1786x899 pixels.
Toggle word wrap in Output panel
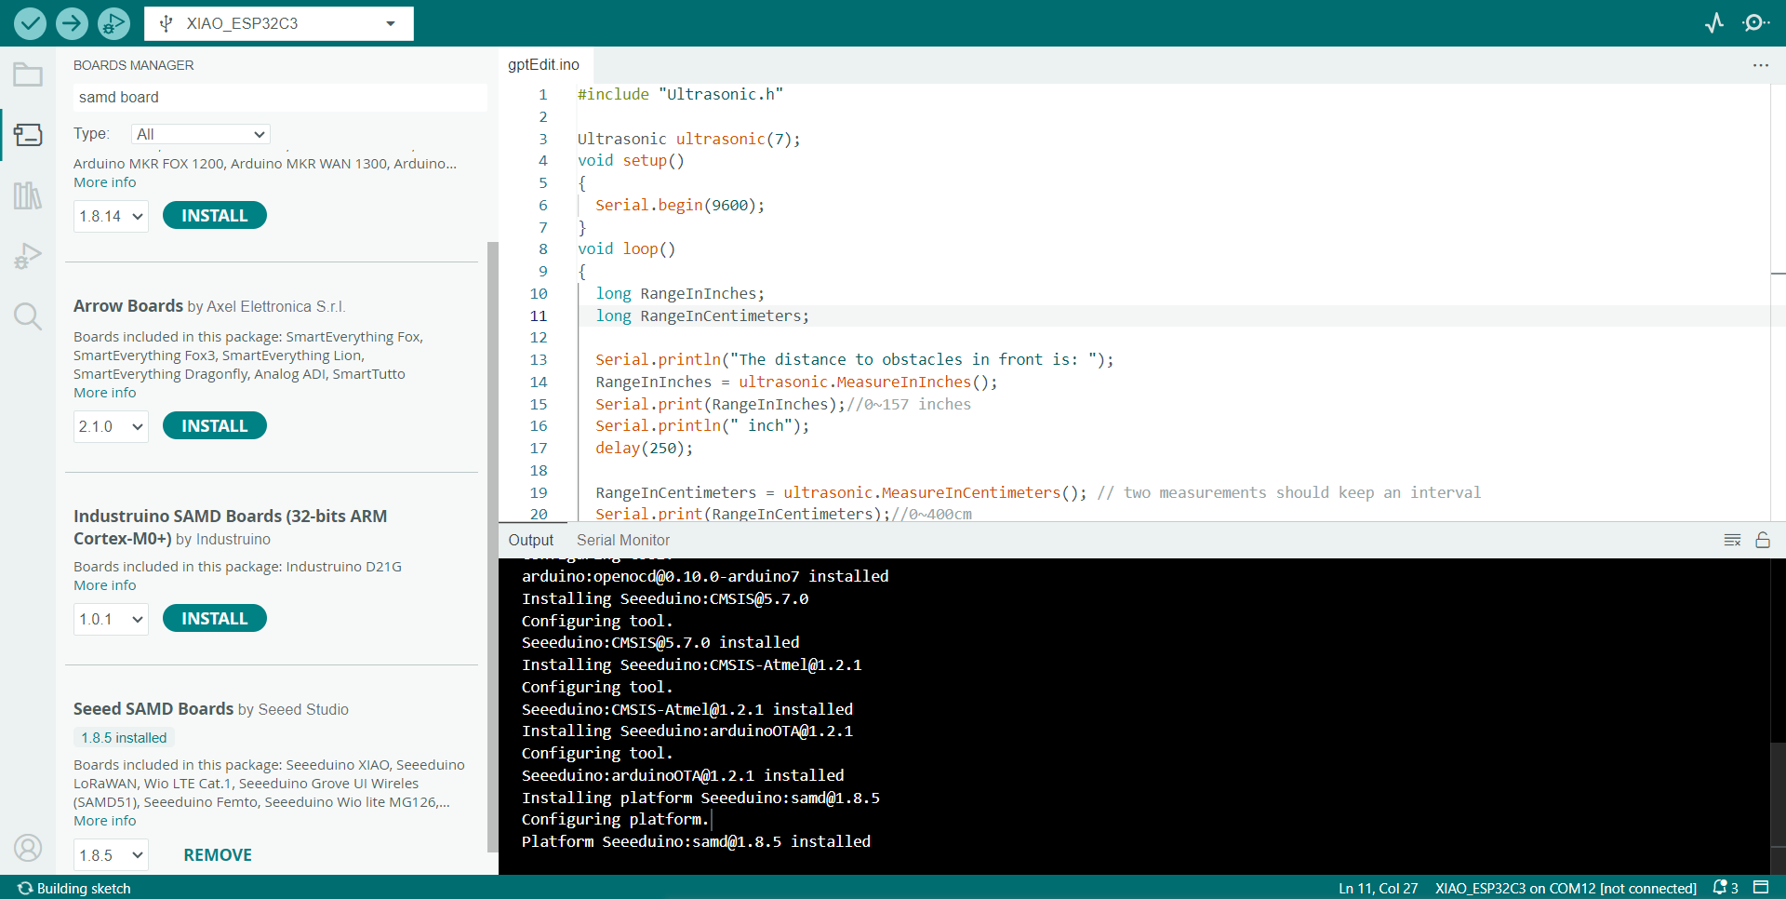[1732, 540]
